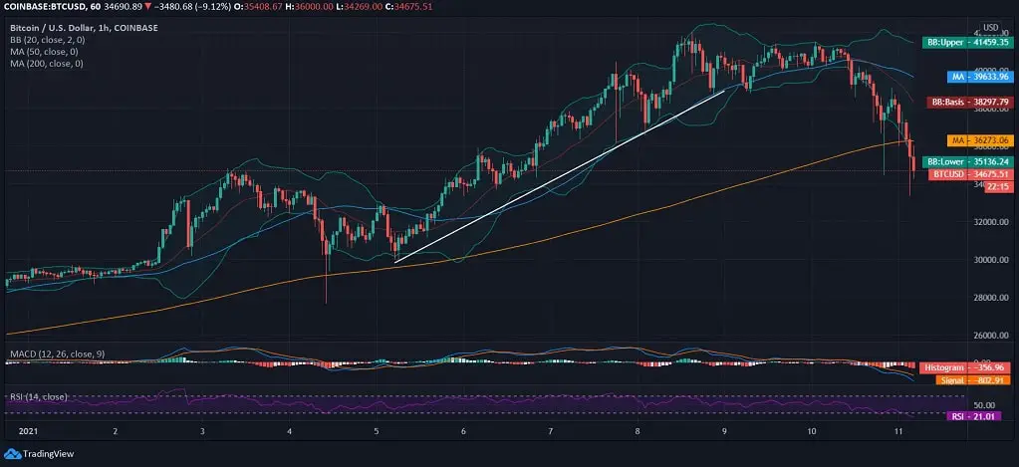This screenshot has width=1019, height=467.
Task: Click the BB:Upper 41459.35 price tag
Action: pyautogui.click(x=964, y=42)
